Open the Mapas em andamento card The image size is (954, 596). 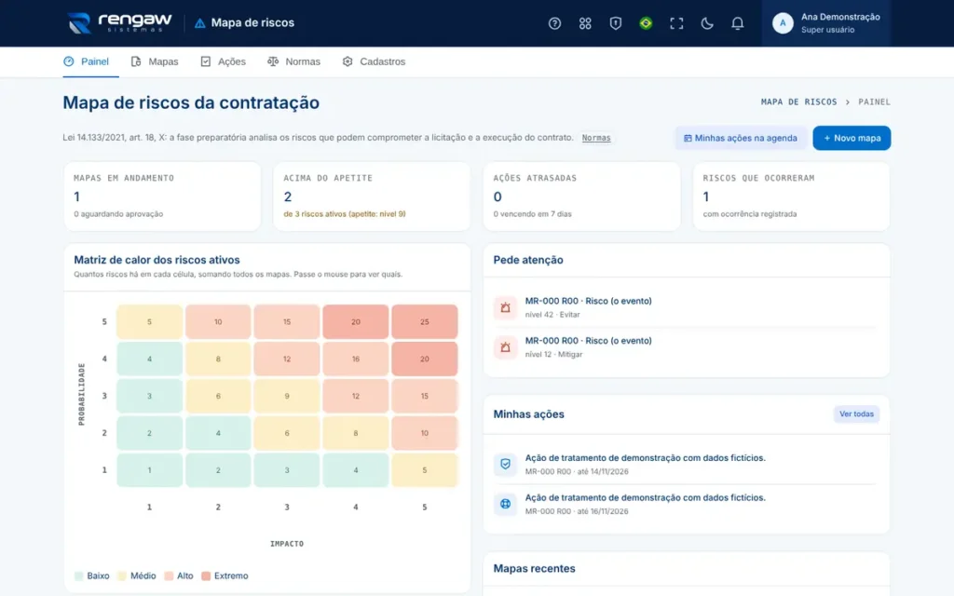(x=162, y=196)
